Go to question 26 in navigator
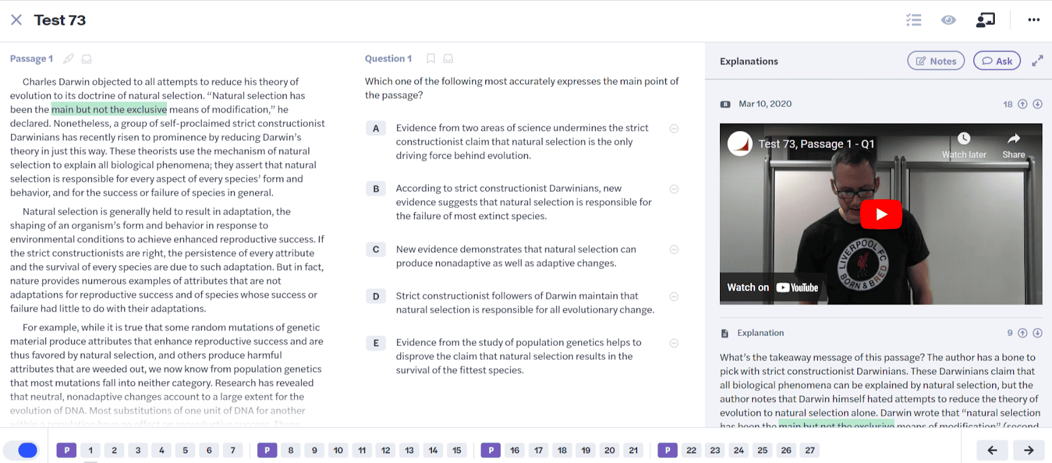Viewport: 1052px width, 463px height. (786, 451)
